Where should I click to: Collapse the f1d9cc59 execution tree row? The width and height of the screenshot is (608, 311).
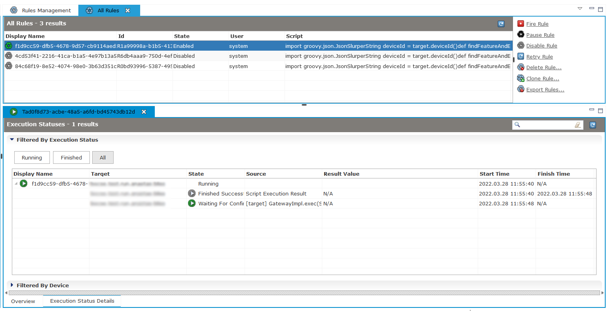(16, 184)
